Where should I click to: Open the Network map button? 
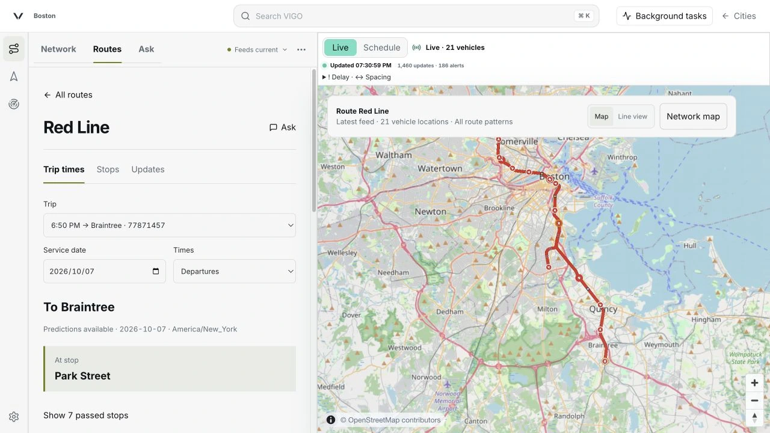coord(694,117)
